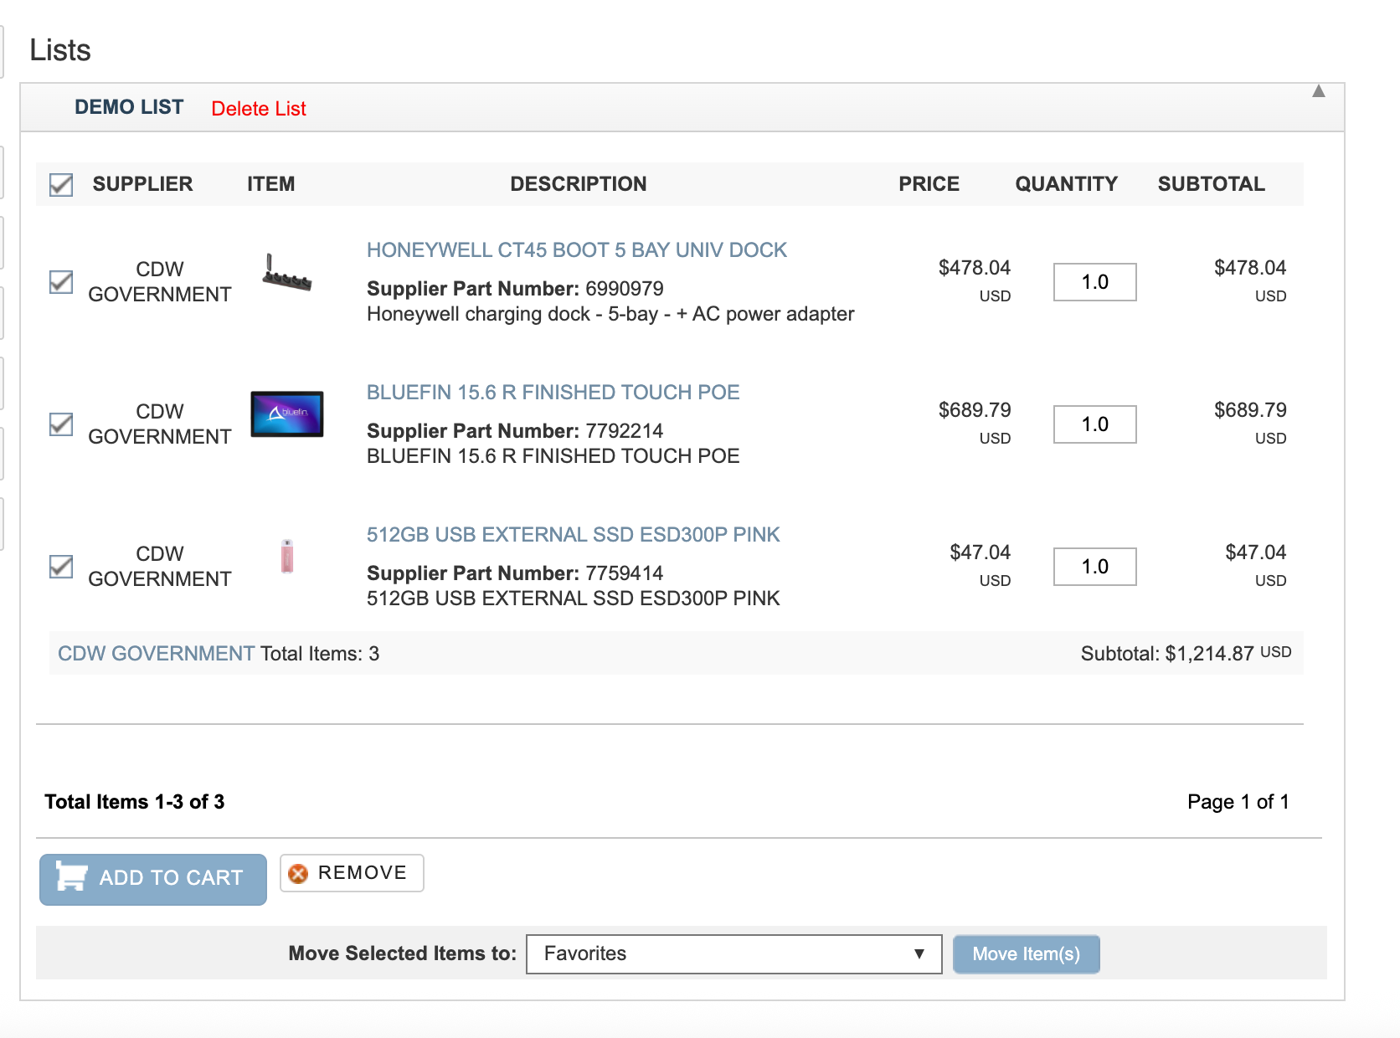Click the Add to Cart button
This screenshot has height=1038, width=1400.
153,879
